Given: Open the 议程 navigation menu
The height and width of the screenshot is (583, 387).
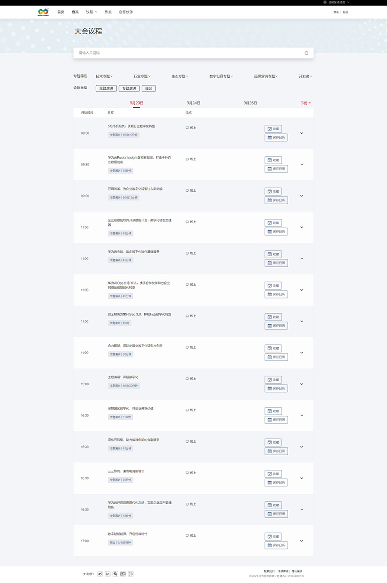Looking at the screenshot, I should (92, 12).
